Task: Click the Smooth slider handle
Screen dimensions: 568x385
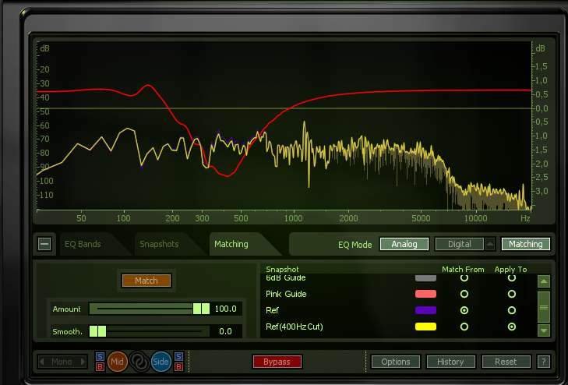Action: (98, 331)
